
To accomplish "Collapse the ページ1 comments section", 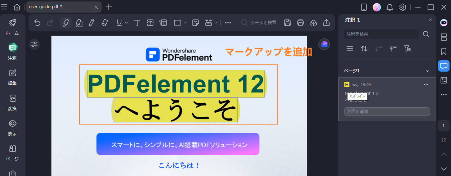I will 428,71.
